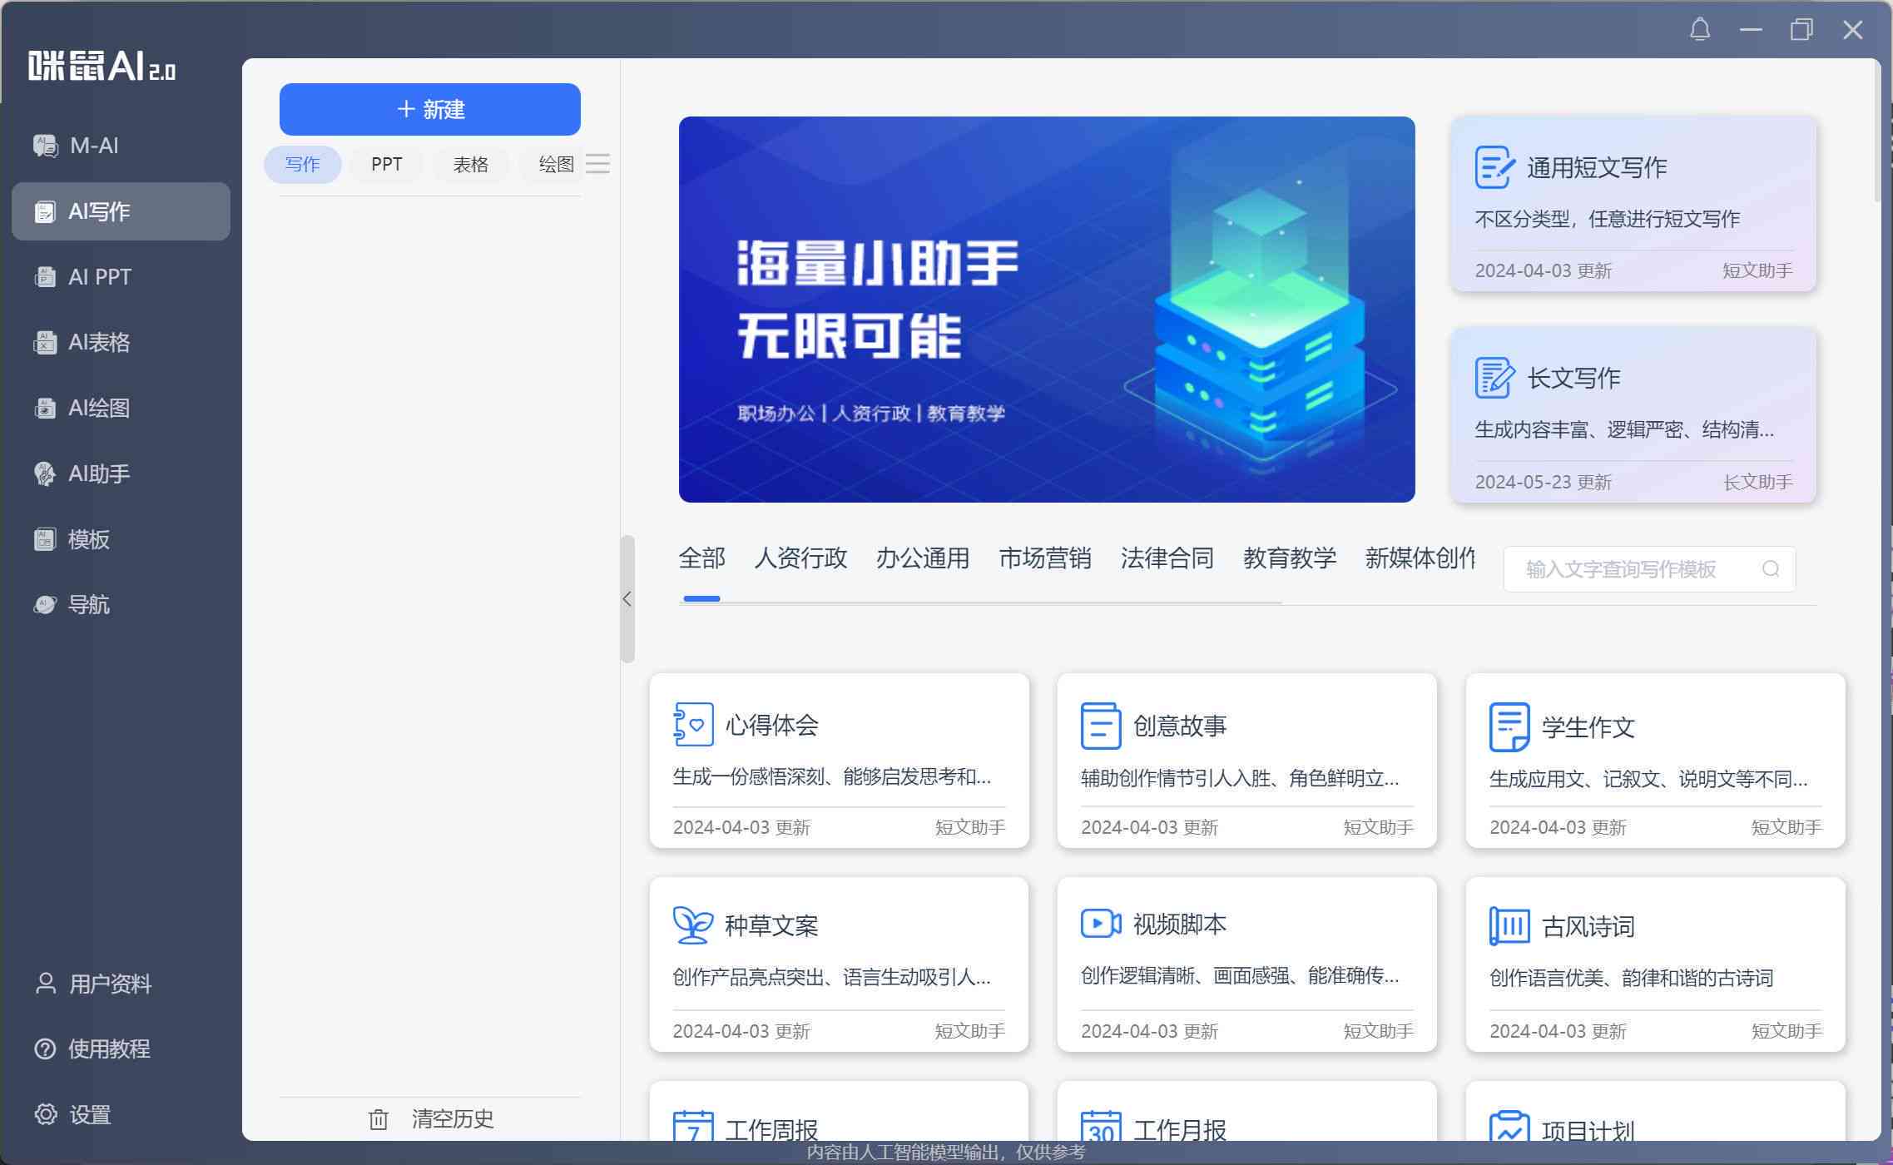Open 使用教程 question mark icon
1893x1165 pixels.
click(45, 1048)
